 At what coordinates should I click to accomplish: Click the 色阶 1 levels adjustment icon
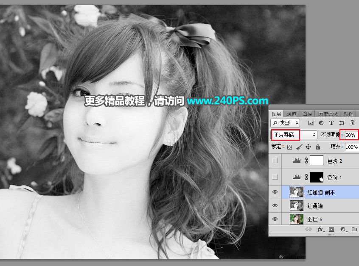coord(297,177)
